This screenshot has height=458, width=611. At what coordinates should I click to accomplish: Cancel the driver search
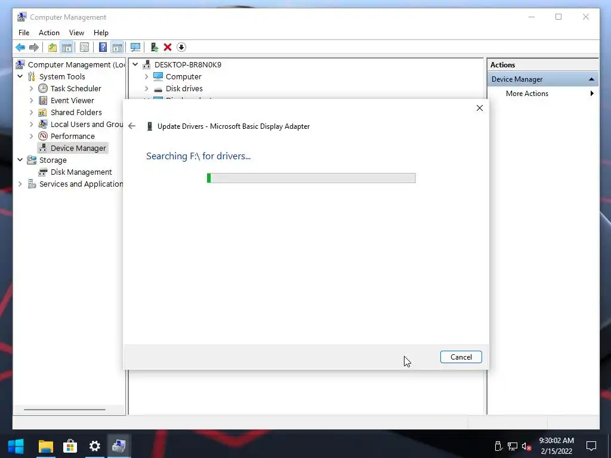(x=461, y=357)
